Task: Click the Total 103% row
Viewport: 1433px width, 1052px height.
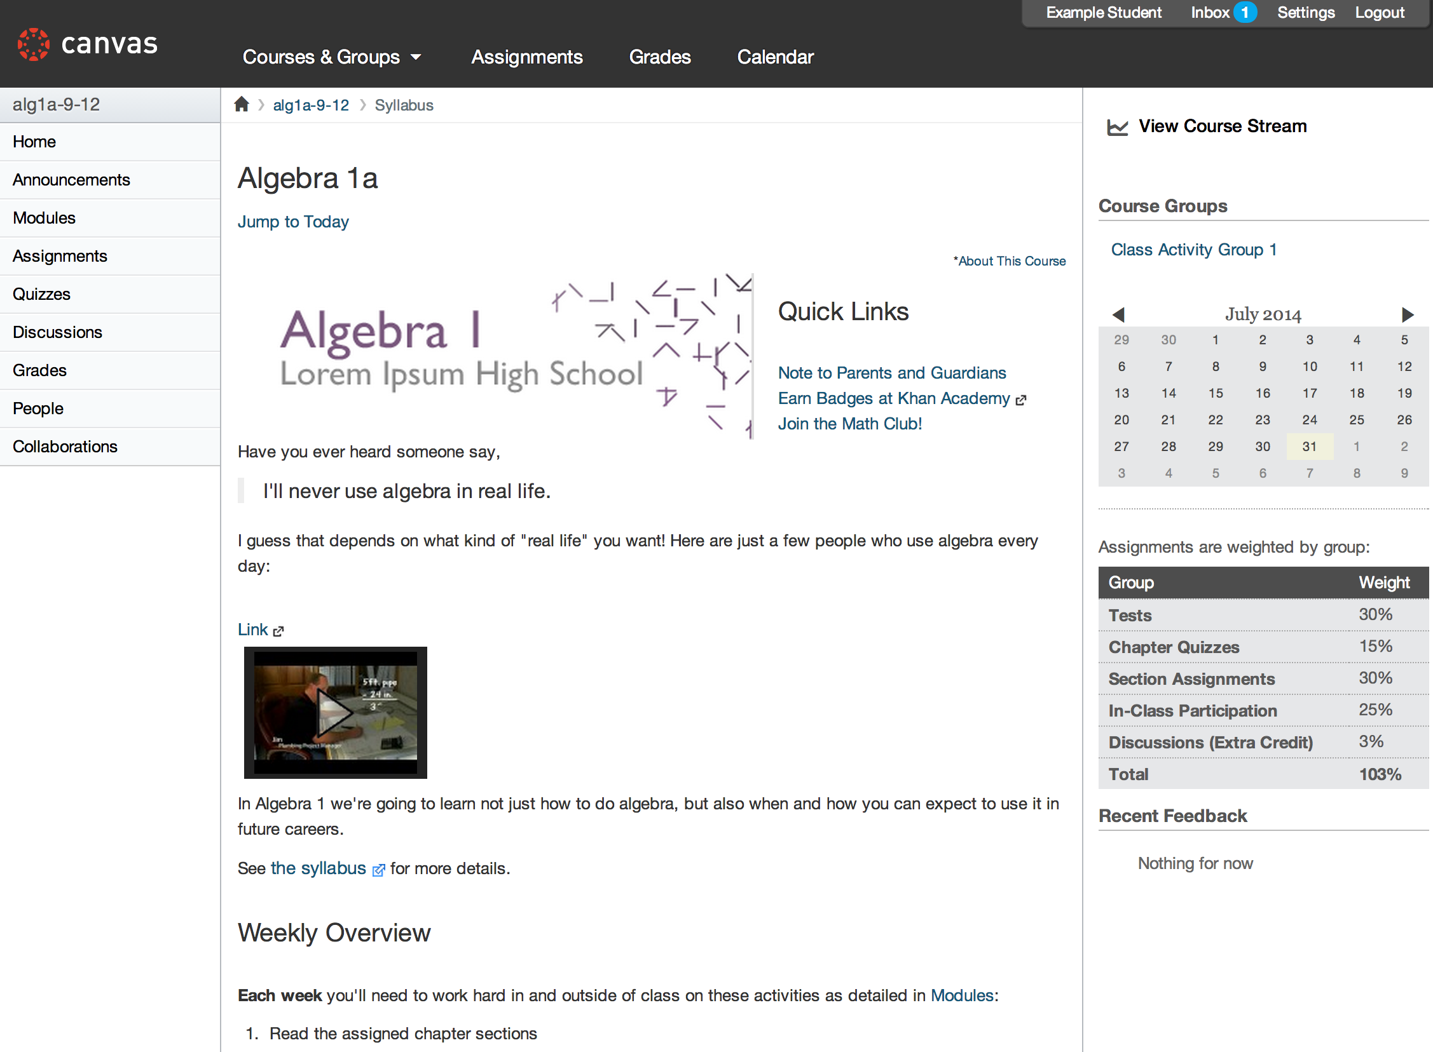Action: [1263, 774]
